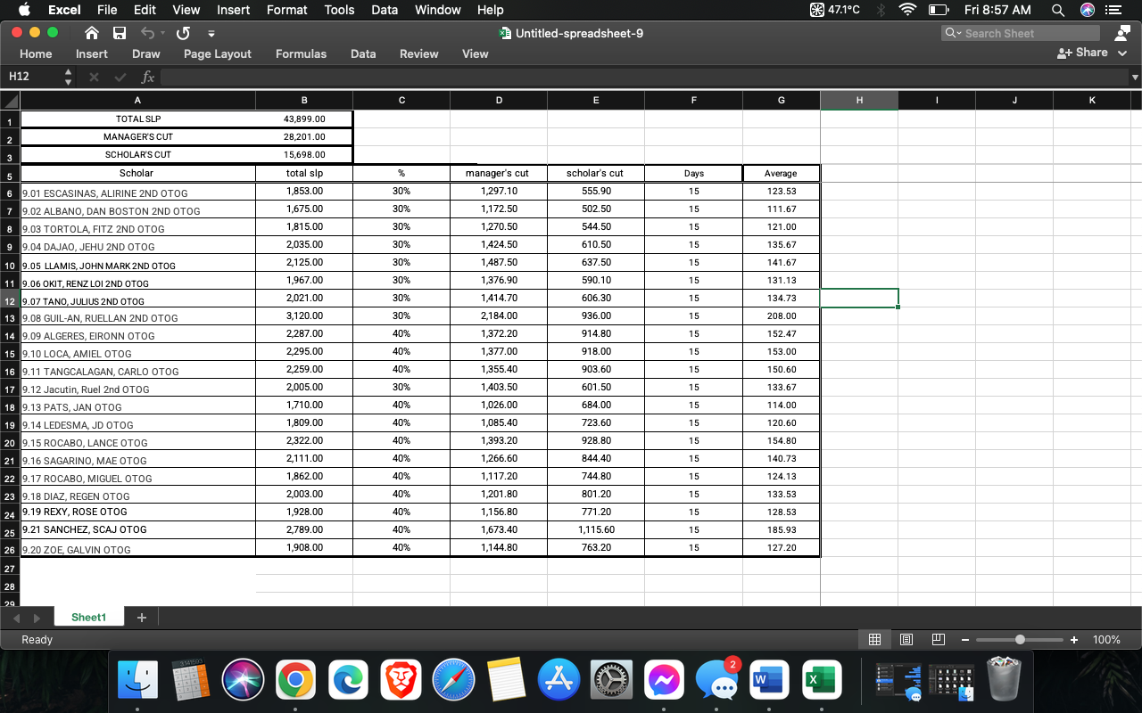Screen dimensions: 1142x713
Task: Select row 12 header
Action: point(10,301)
